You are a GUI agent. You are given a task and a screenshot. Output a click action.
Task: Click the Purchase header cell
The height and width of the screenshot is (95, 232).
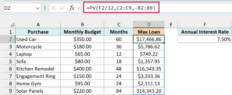38,32
